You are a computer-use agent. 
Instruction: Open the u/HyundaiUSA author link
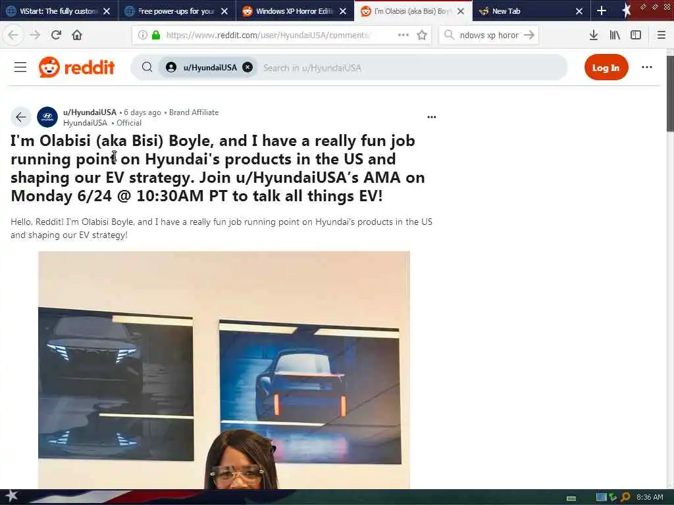(90, 112)
